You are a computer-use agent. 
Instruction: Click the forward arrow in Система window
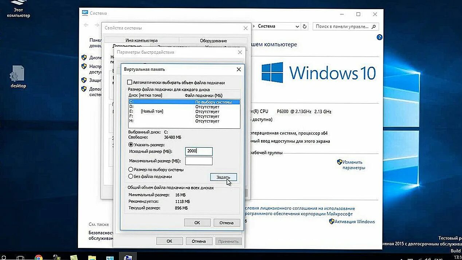97,25
